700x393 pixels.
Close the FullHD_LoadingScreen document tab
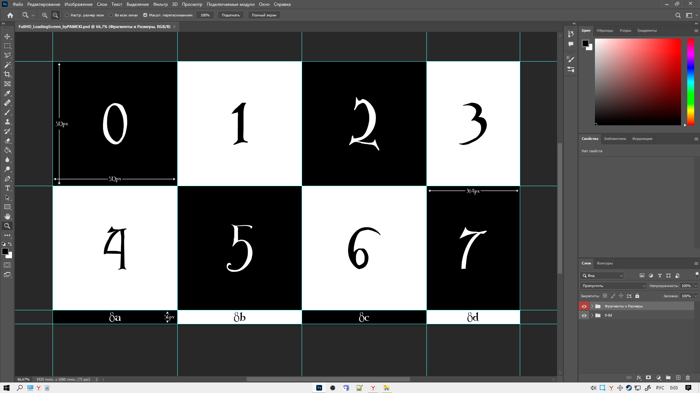(174, 27)
